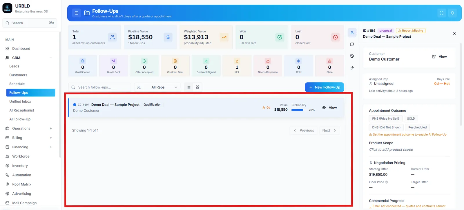Click the fullscreen expand icon in header
This screenshot has height=210, width=464.
(x=442, y=13)
